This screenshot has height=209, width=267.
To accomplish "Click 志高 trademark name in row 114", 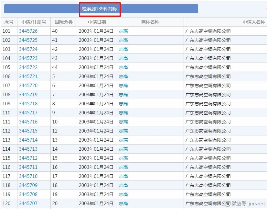I will 123,149.
